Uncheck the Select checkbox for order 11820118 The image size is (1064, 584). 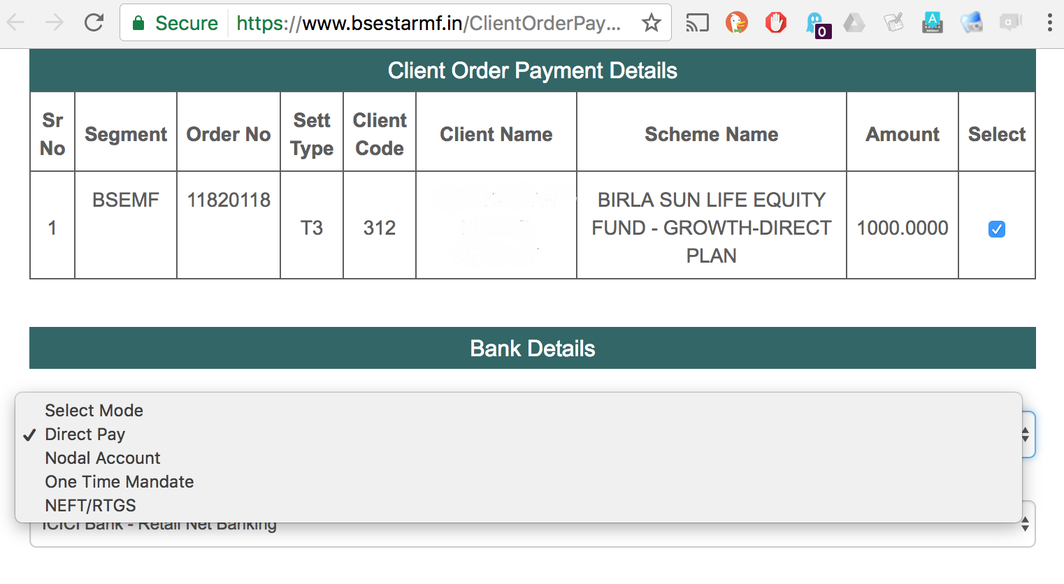[x=996, y=228]
